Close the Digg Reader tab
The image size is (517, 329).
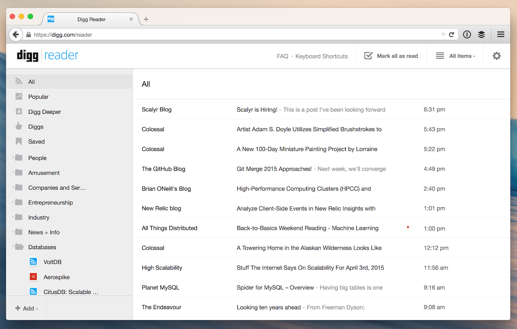coord(131,19)
